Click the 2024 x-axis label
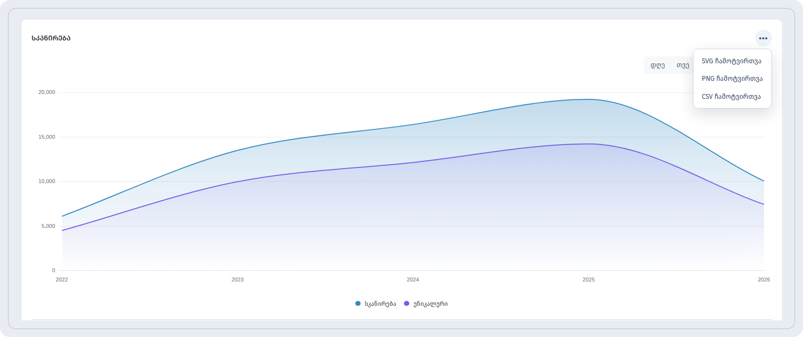This screenshot has height=337, width=803. tap(413, 280)
